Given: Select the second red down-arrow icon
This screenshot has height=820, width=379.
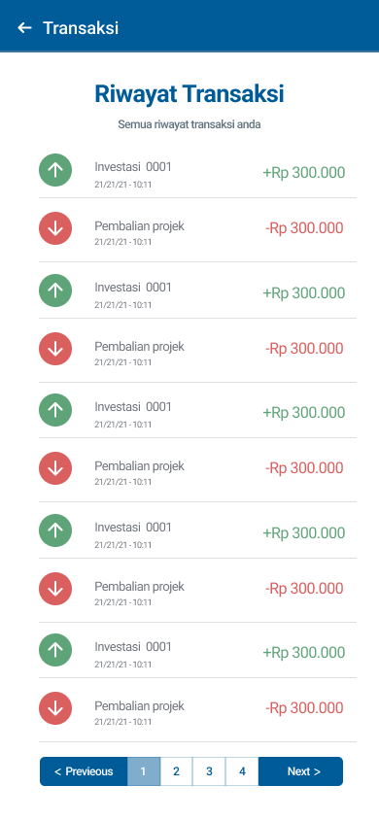Looking at the screenshot, I should (55, 349).
